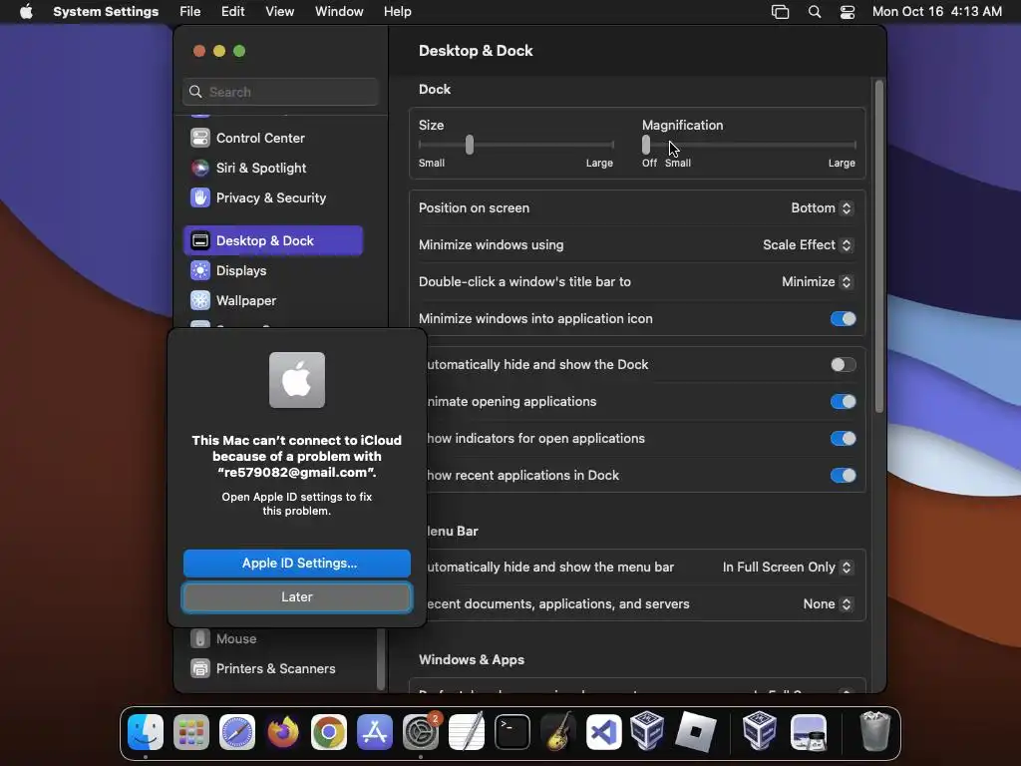Launch Visual Studio Code from the Dock

(603, 732)
